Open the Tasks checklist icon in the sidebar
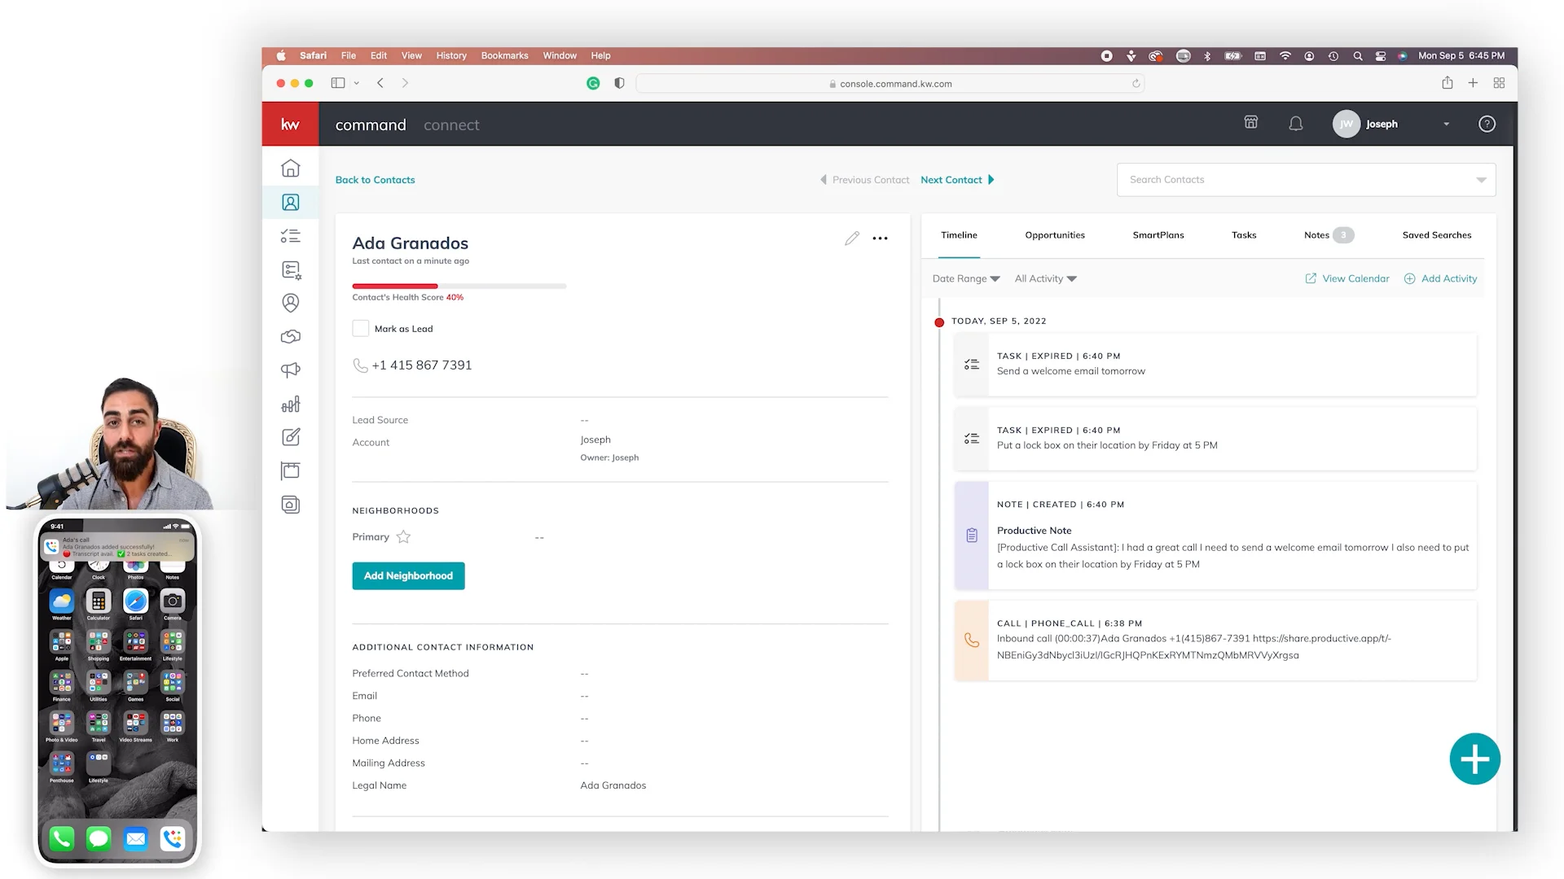The image size is (1564, 879). [291, 236]
